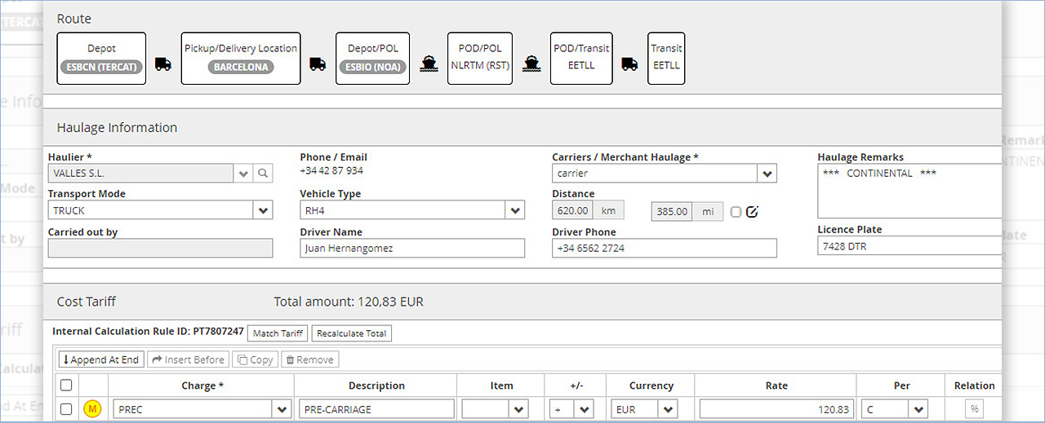Click the percent Relation icon
This screenshot has height=423, width=1045.
pos(974,409)
